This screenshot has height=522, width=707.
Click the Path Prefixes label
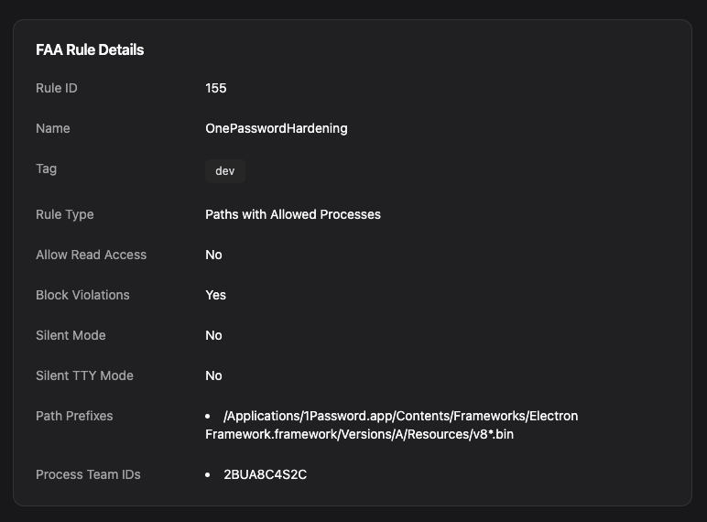pos(74,416)
